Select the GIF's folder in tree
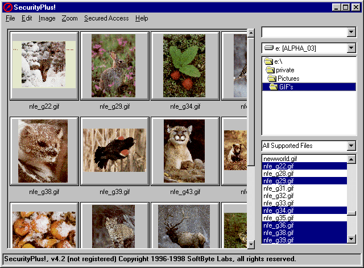The height and width of the screenshot is (268, 364). point(309,87)
